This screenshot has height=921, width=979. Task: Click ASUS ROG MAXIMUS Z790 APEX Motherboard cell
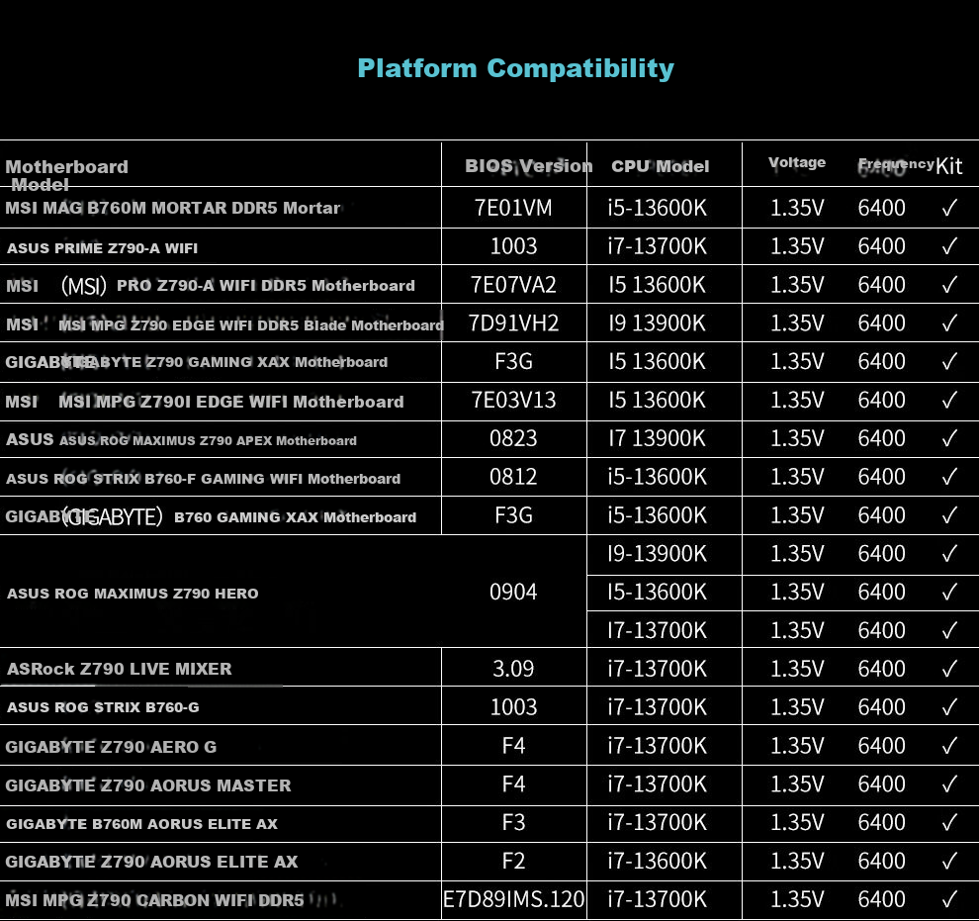(x=181, y=440)
